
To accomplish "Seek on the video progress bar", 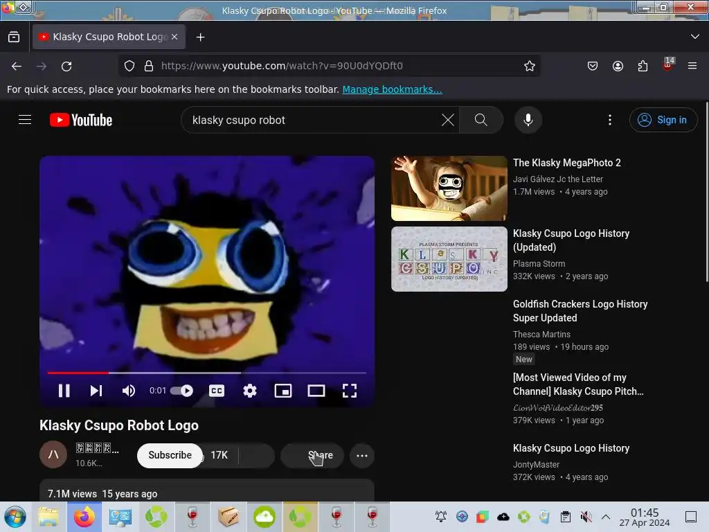I will click(x=206, y=373).
